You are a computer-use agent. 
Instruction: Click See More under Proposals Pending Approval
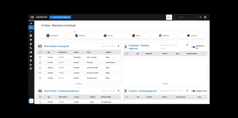[165, 84]
